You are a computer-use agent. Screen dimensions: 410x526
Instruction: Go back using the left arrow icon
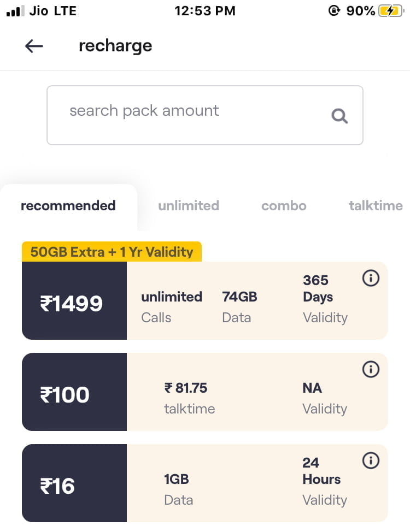point(34,46)
